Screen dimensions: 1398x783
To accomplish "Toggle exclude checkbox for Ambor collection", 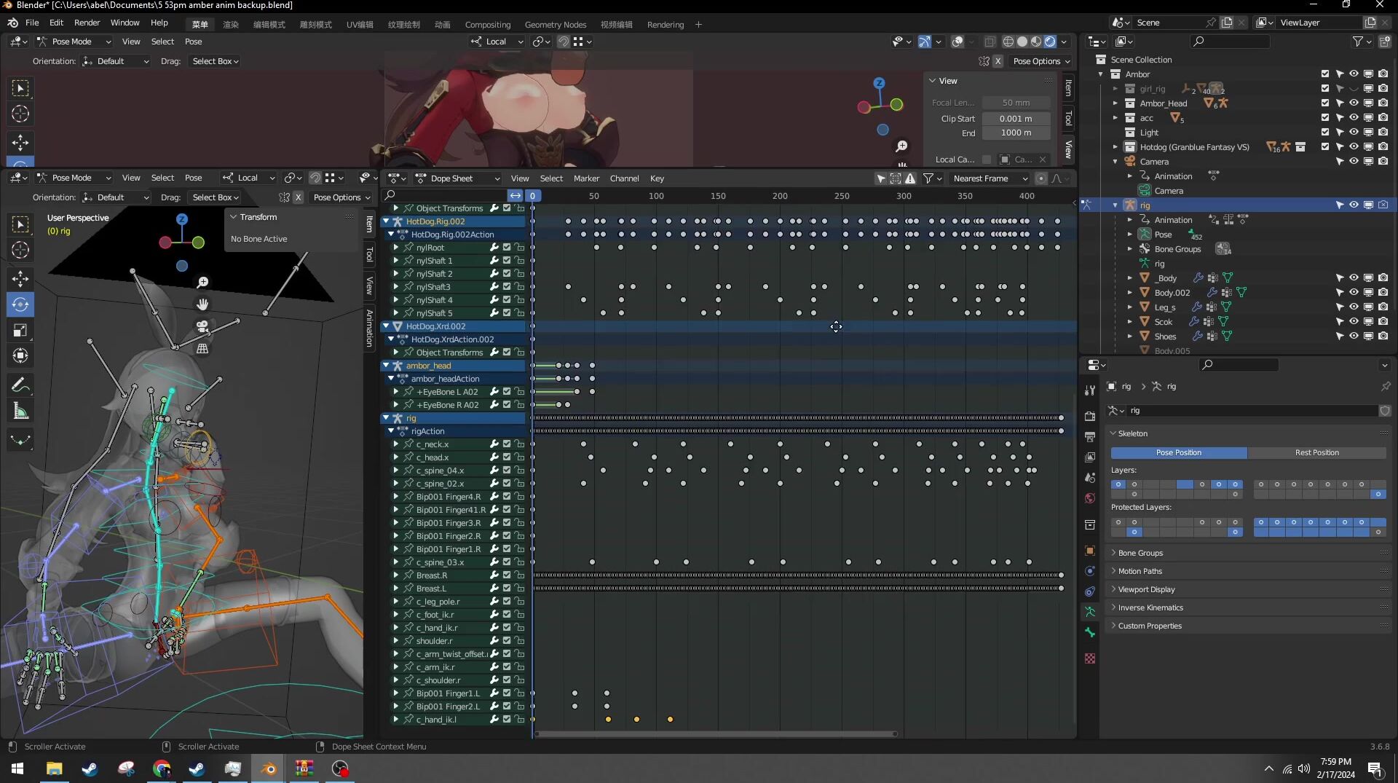I will pyautogui.click(x=1325, y=74).
